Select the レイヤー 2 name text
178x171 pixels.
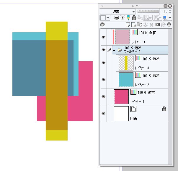142,85
